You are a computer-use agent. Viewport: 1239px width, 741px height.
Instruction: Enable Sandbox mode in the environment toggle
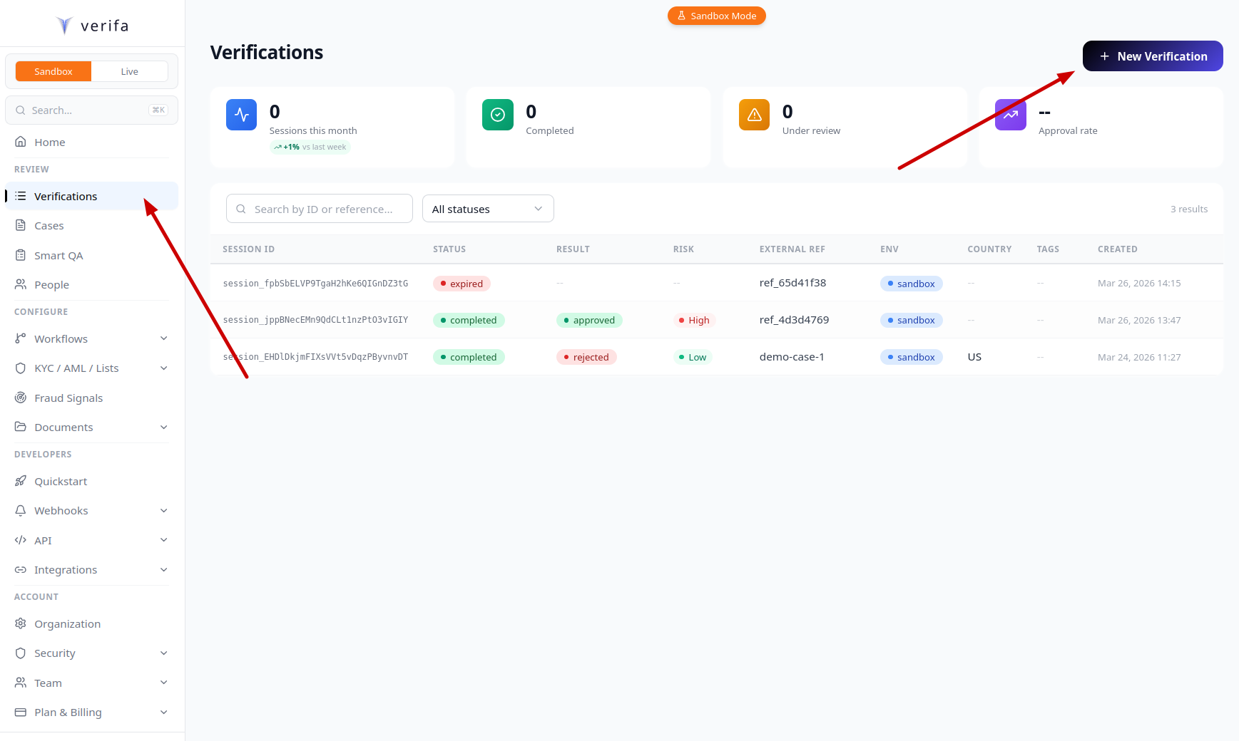tap(53, 71)
